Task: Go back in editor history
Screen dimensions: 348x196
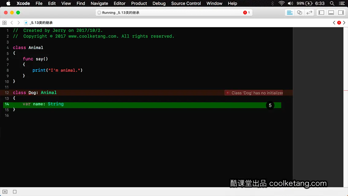Action: pos(12,23)
